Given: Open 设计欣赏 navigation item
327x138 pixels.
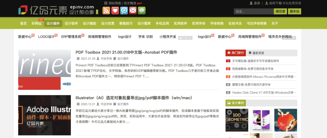Looking at the screenshot, I should click(107, 23).
